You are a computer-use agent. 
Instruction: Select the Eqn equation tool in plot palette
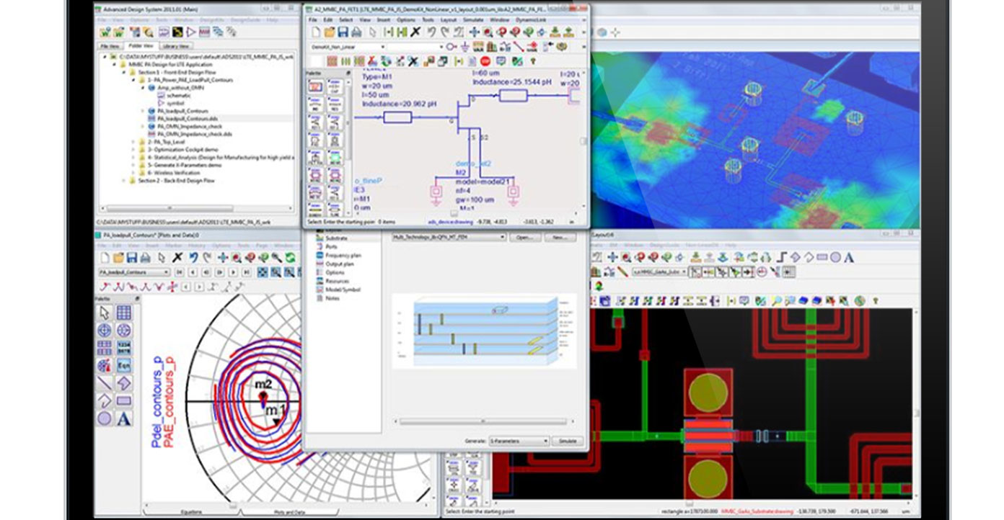123,365
